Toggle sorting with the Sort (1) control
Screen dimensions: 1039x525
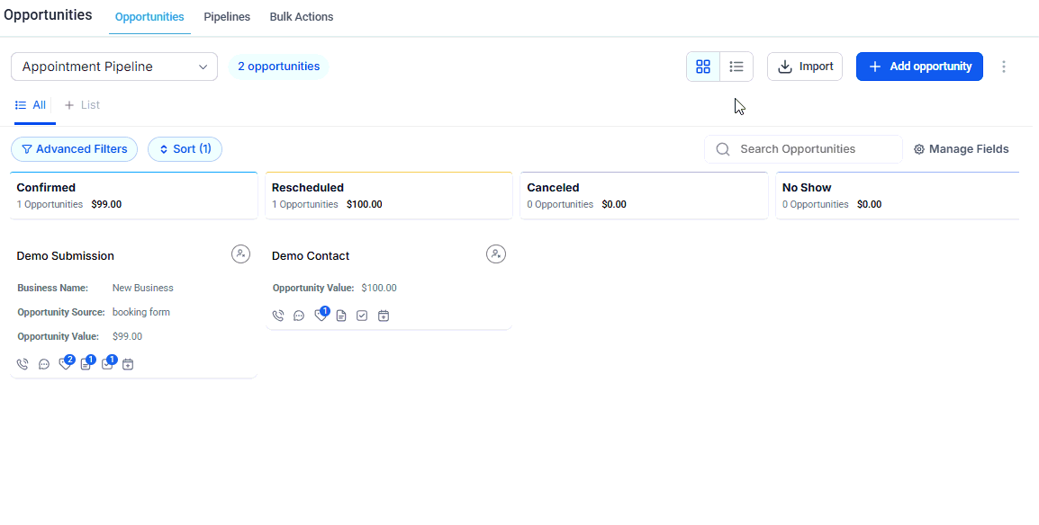185,148
